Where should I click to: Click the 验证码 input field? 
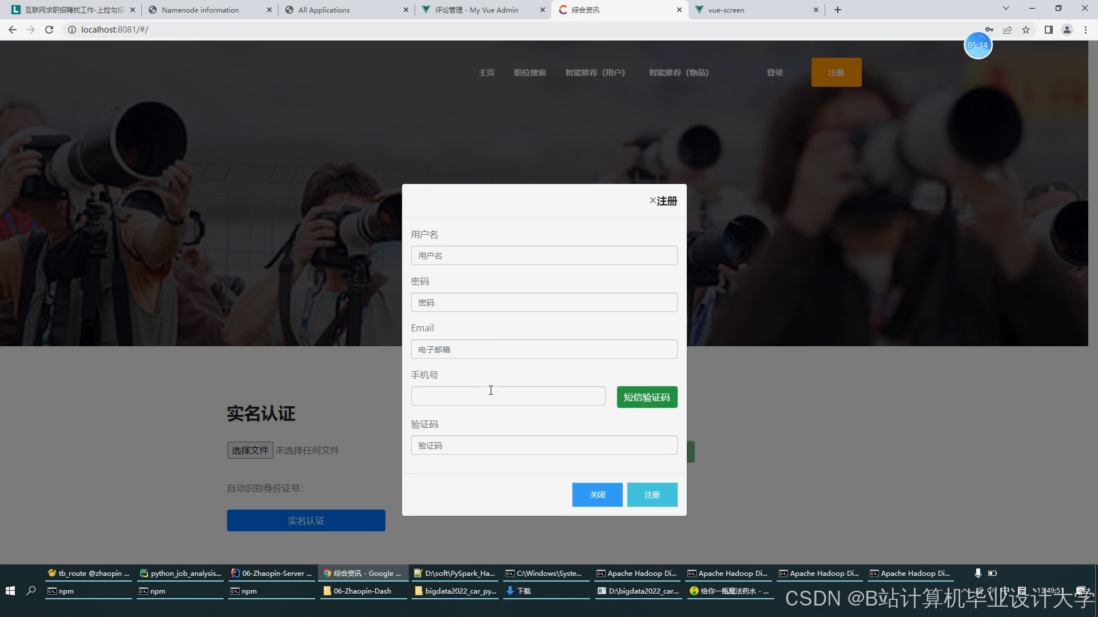[544, 445]
